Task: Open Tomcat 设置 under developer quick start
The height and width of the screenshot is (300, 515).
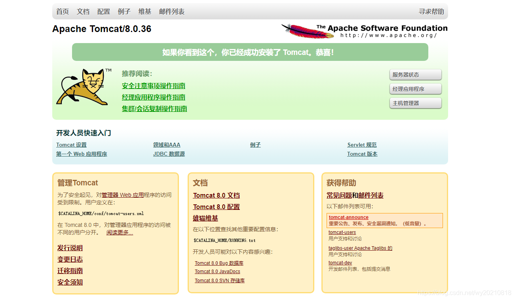Action: [x=71, y=145]
